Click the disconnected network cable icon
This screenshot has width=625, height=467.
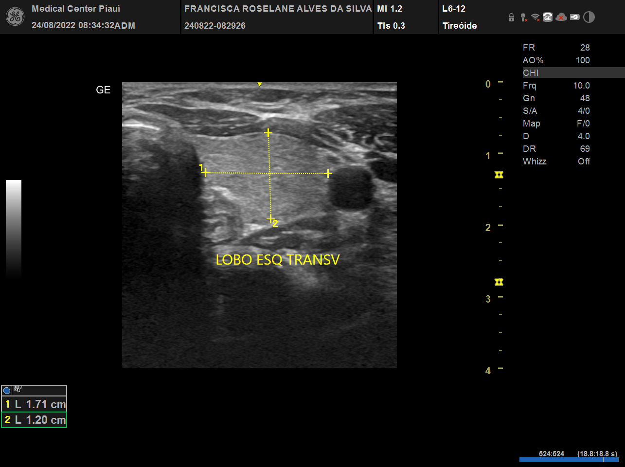tap(523, 18)
